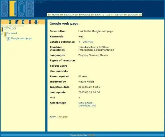Follow the '4 - Internet' catalog reference link
The height and width of the screenshot is (137, 165).
[x=85, y=42]
